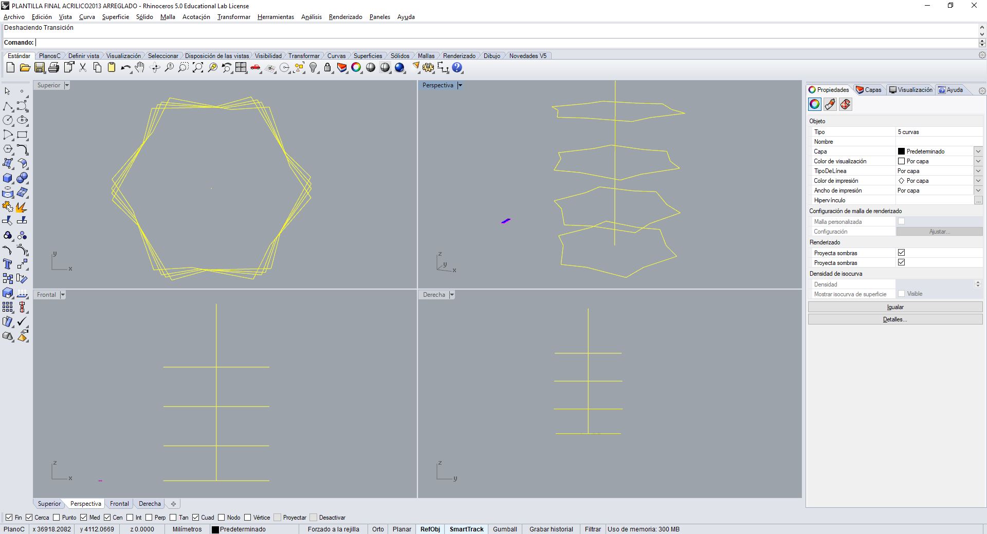Toggle the Med object snap
This screenshot has height=534, width=987.
coord(83,518)
